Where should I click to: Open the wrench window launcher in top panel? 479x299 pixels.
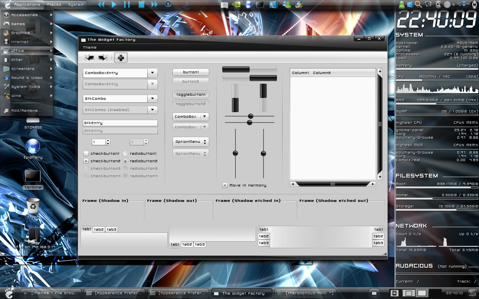tap(224, 4)
